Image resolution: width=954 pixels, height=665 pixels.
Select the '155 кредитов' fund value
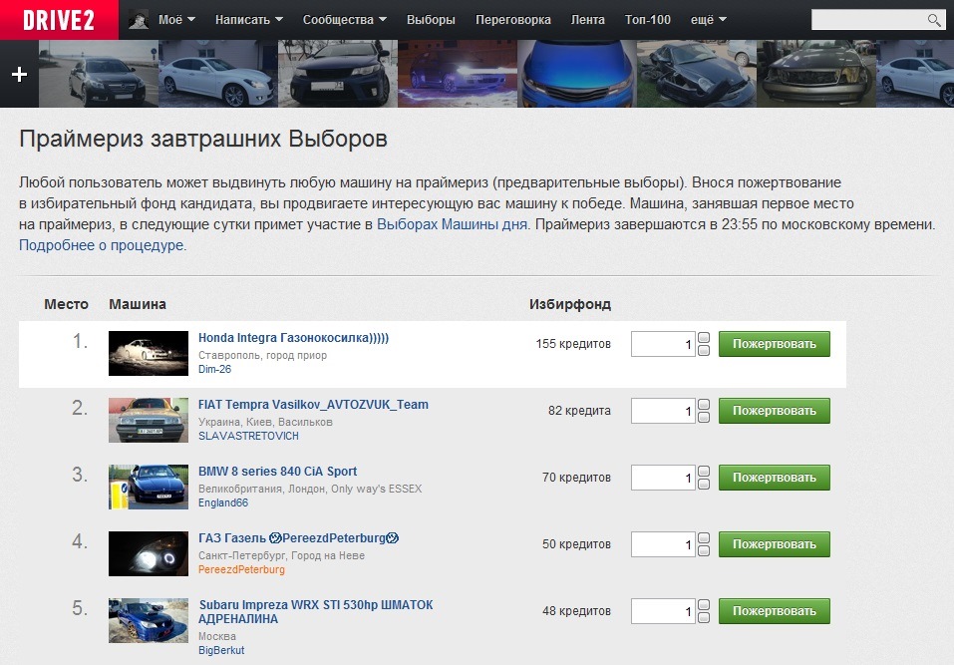coord(573,344)
